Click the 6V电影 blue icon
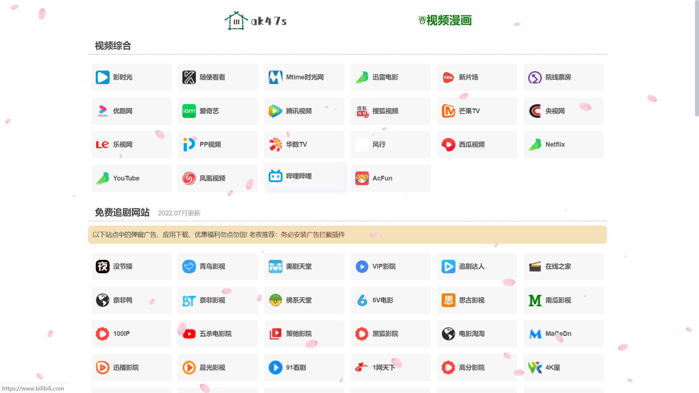Screen dimensions: 699x393 (x=362, y=300)
